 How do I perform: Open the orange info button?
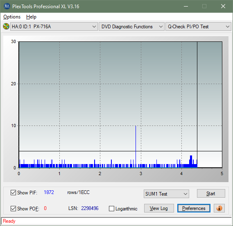click(x=219, y=208)
